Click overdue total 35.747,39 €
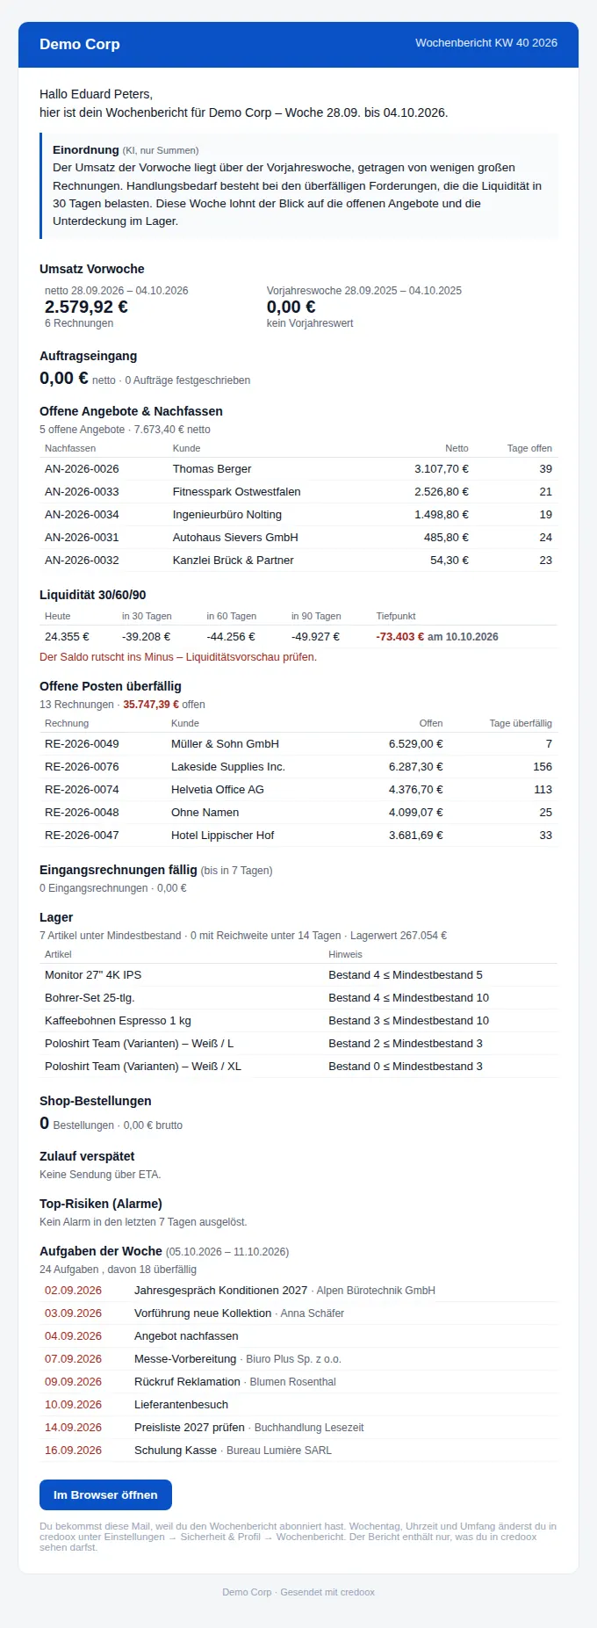Image resolution: width=597 pixels, height=1628 pixels. click(151, 704)
